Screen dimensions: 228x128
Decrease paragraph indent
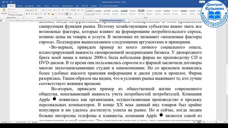coord(72,10)
